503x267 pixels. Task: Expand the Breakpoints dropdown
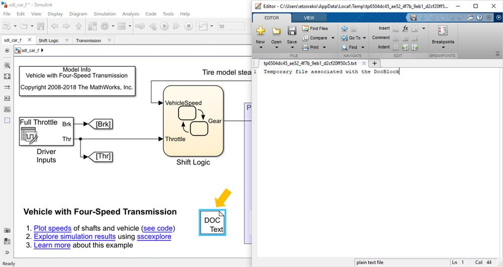coord(443,48)
